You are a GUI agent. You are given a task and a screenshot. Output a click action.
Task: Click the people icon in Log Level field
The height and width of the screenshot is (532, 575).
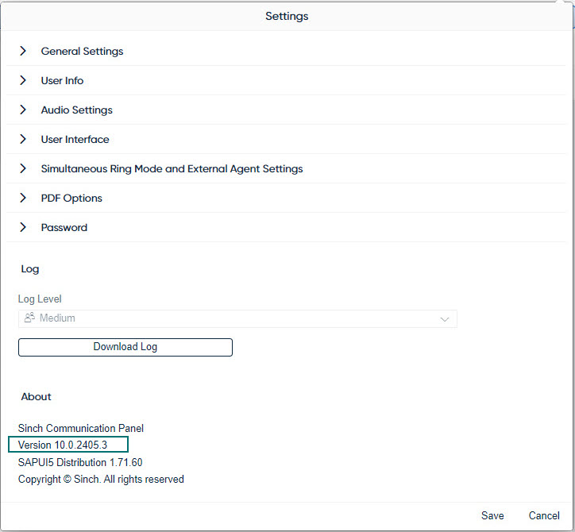(29, 318)
